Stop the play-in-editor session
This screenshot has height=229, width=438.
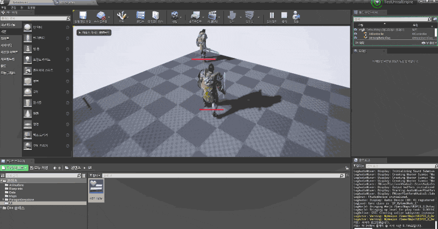click(x=284, y=15)
